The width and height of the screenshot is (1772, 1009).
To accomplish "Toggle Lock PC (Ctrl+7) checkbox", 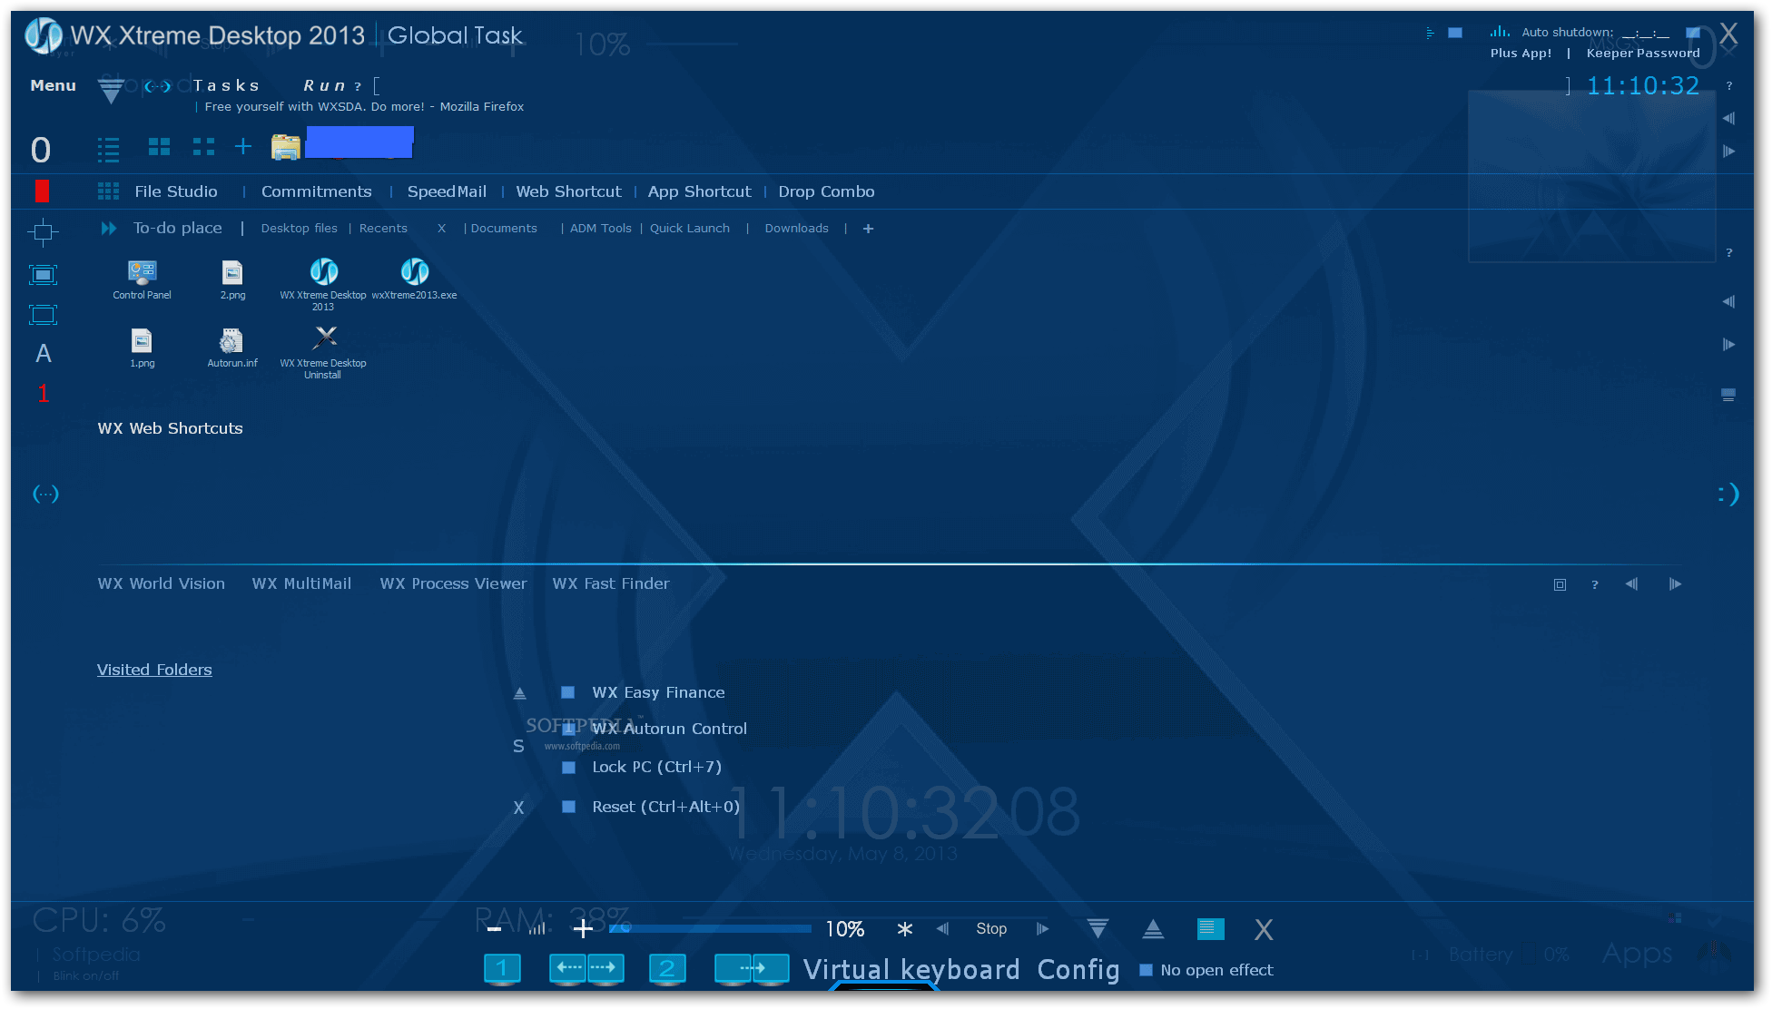I will coord(568,768).
